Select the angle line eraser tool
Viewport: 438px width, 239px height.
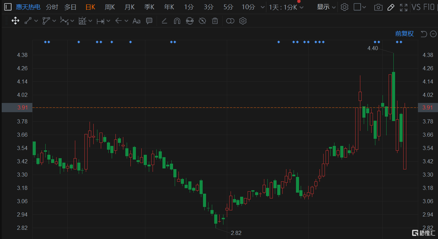click(x=164, y=21)
